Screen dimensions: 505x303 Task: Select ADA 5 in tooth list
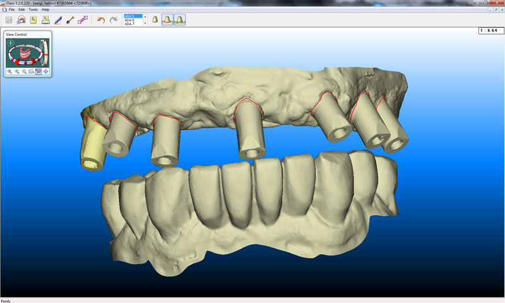coord(131,16)
